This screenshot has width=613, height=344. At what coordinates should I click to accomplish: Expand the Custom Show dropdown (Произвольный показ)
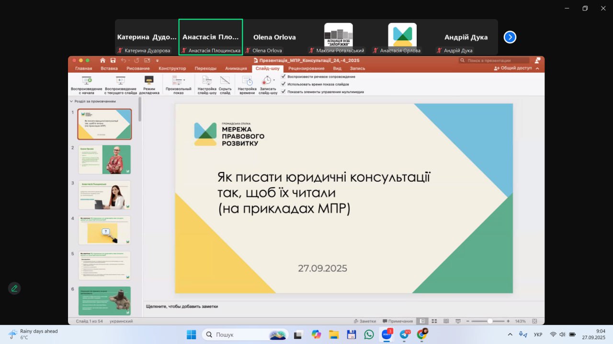pyautogui.click(x=178, y=85)
